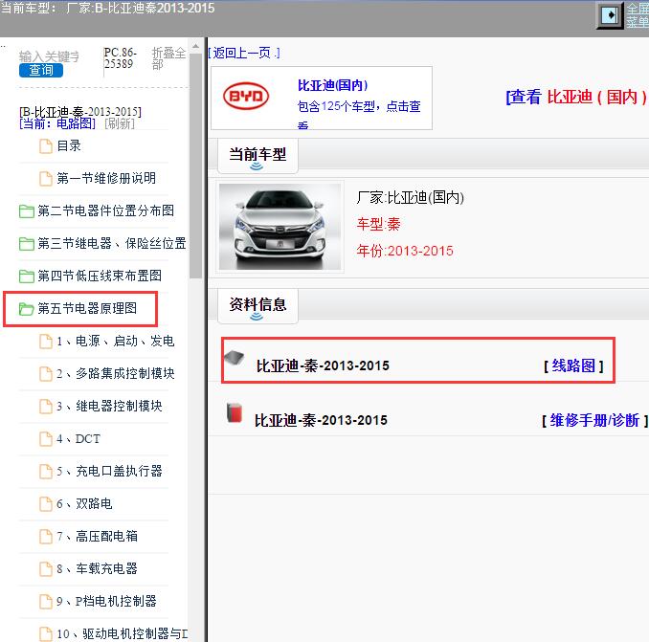This screenshot has width=649, height=642.
Task: Expand 第三节继电器、保险丝位置 tree node
Action: 112,243
